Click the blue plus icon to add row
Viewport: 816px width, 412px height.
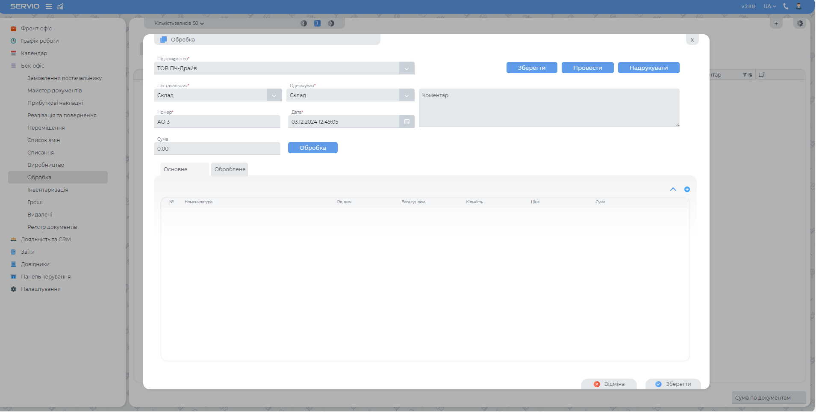pyautogui.click(x=687, y=190)
